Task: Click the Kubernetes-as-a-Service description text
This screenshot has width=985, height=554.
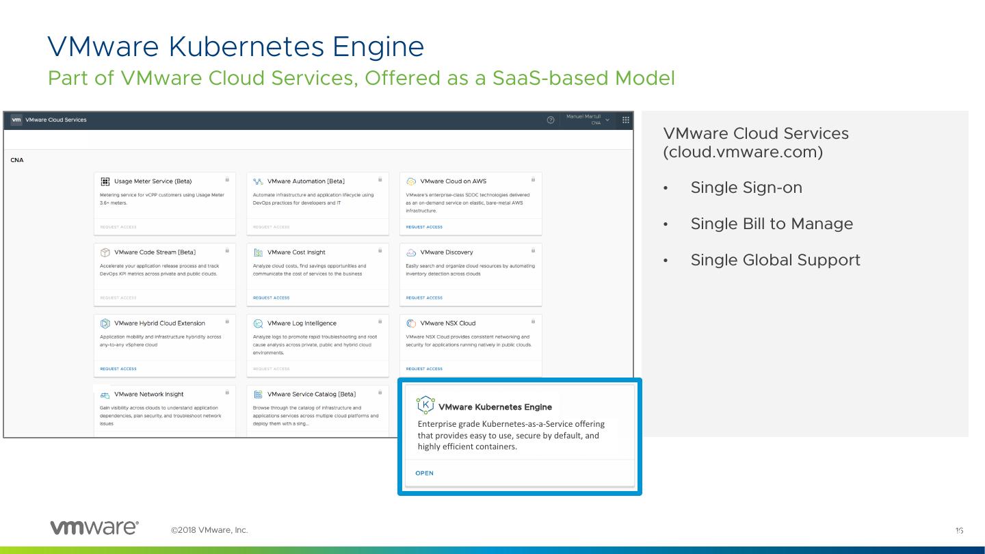Action: tap(511, 436)
